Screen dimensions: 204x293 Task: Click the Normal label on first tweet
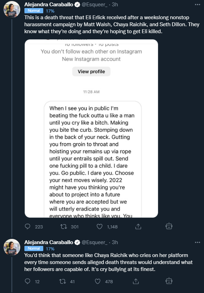(34, 10)
